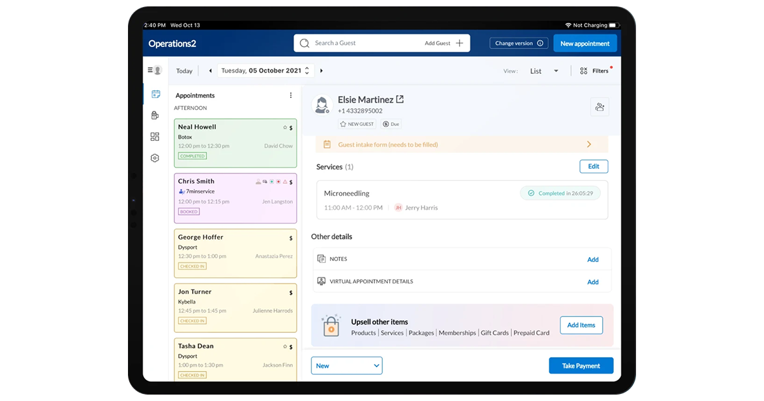Click the NEW GUEST tag

[x=357, y=124]
